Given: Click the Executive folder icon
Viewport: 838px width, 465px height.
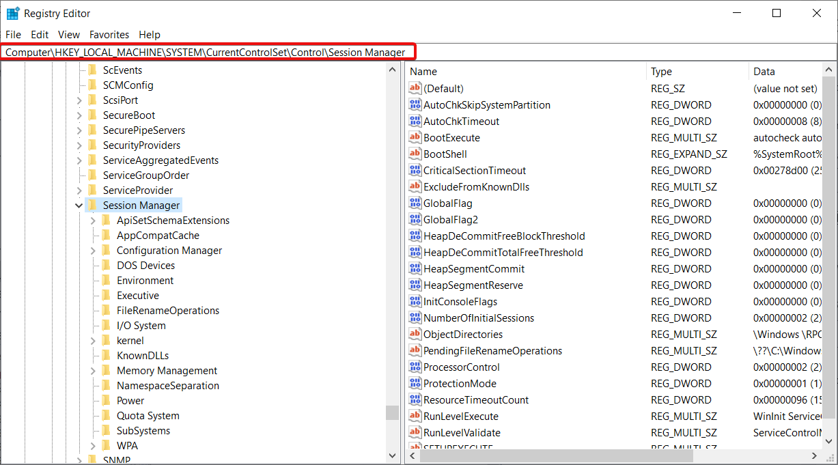Looking at the screenshot, I should 106,295.
